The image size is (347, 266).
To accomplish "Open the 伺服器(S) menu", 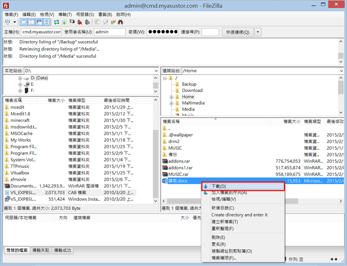I will coord(85,14).
